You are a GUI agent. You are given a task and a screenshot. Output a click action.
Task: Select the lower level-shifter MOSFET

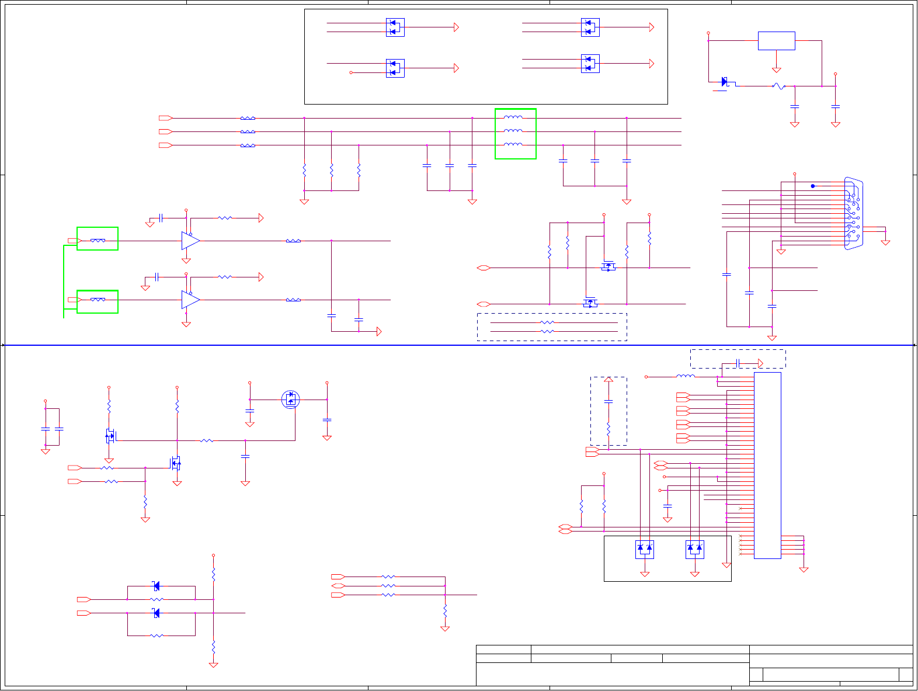point(590,302)
